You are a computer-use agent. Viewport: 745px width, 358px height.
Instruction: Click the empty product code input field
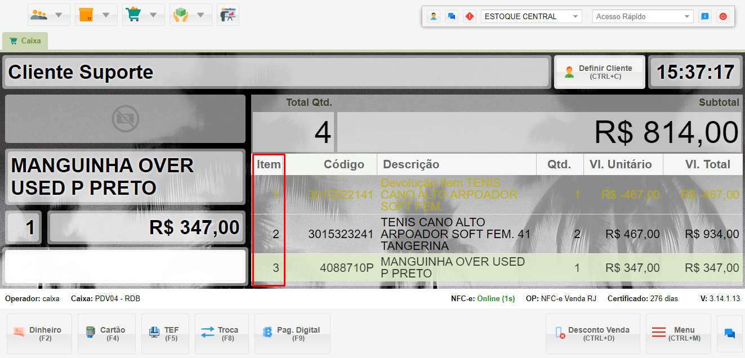click(x=125, y=266)
